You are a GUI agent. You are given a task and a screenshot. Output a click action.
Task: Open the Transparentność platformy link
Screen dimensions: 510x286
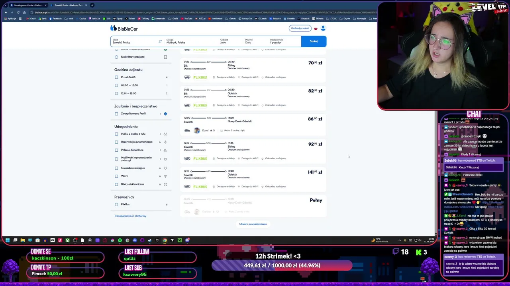[130, 216]
